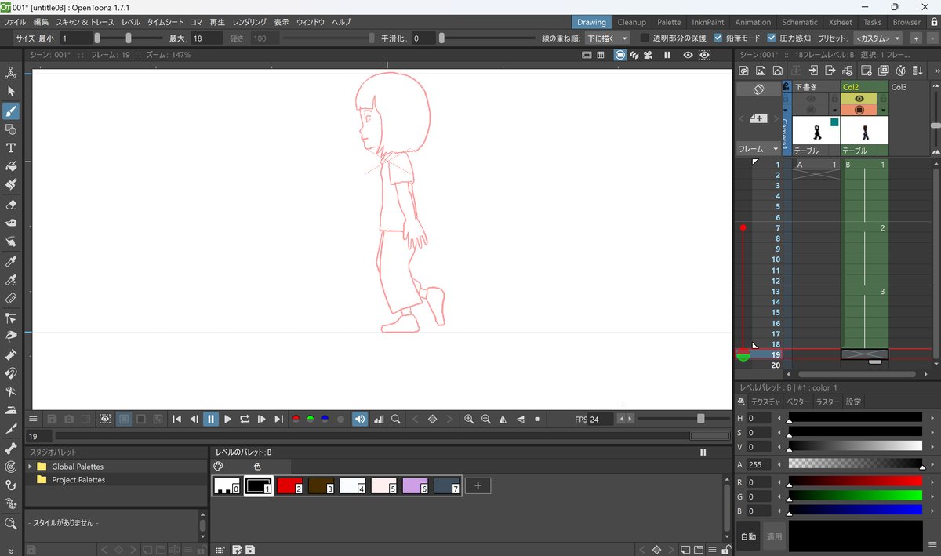Select the Paint Brush tool

tap(11, 186)
